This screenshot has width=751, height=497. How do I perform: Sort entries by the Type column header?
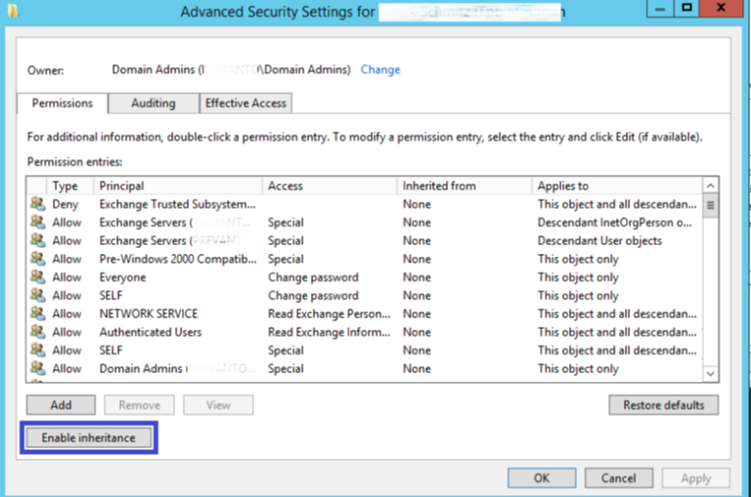70,186
